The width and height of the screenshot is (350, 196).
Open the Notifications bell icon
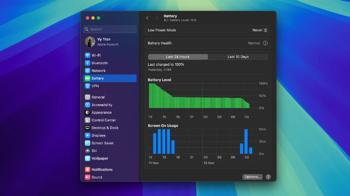(87, 169)
